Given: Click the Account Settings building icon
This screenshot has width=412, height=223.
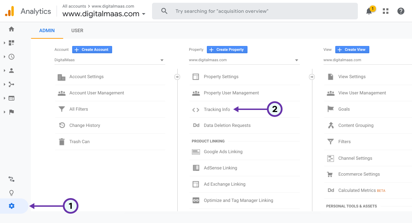Looking at the screenshot, I should coord(61,77).
